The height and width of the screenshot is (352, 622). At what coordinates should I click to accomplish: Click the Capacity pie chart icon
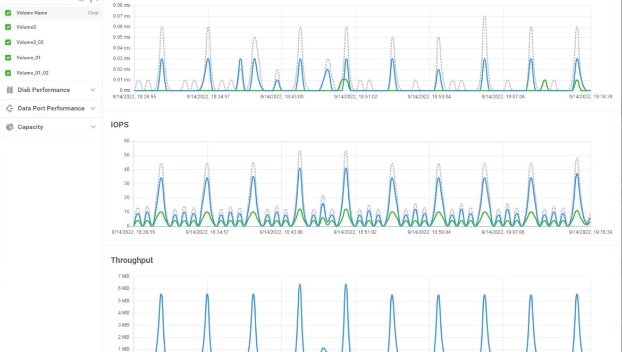click(x=10, y=127)
